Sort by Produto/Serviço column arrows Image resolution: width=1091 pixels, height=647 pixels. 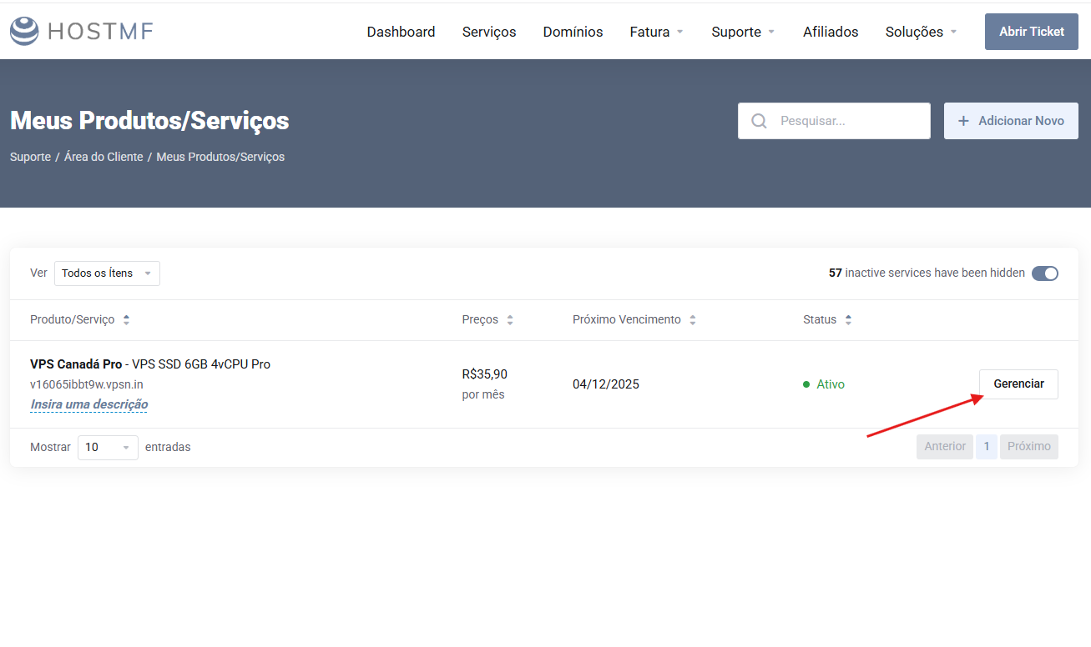tap(126, 320)
